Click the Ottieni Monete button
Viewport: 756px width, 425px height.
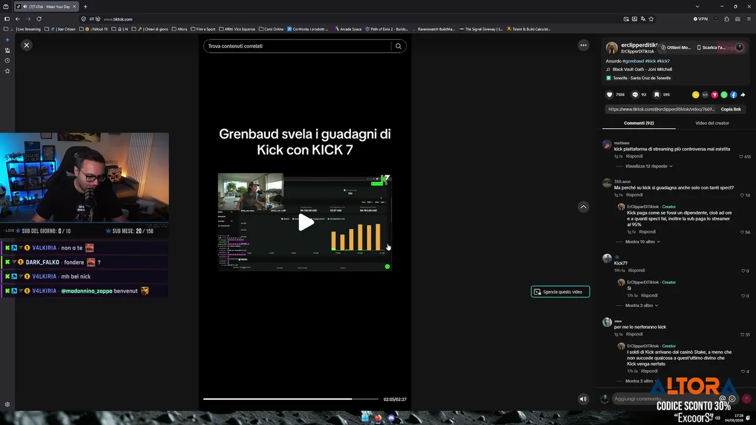676,47
